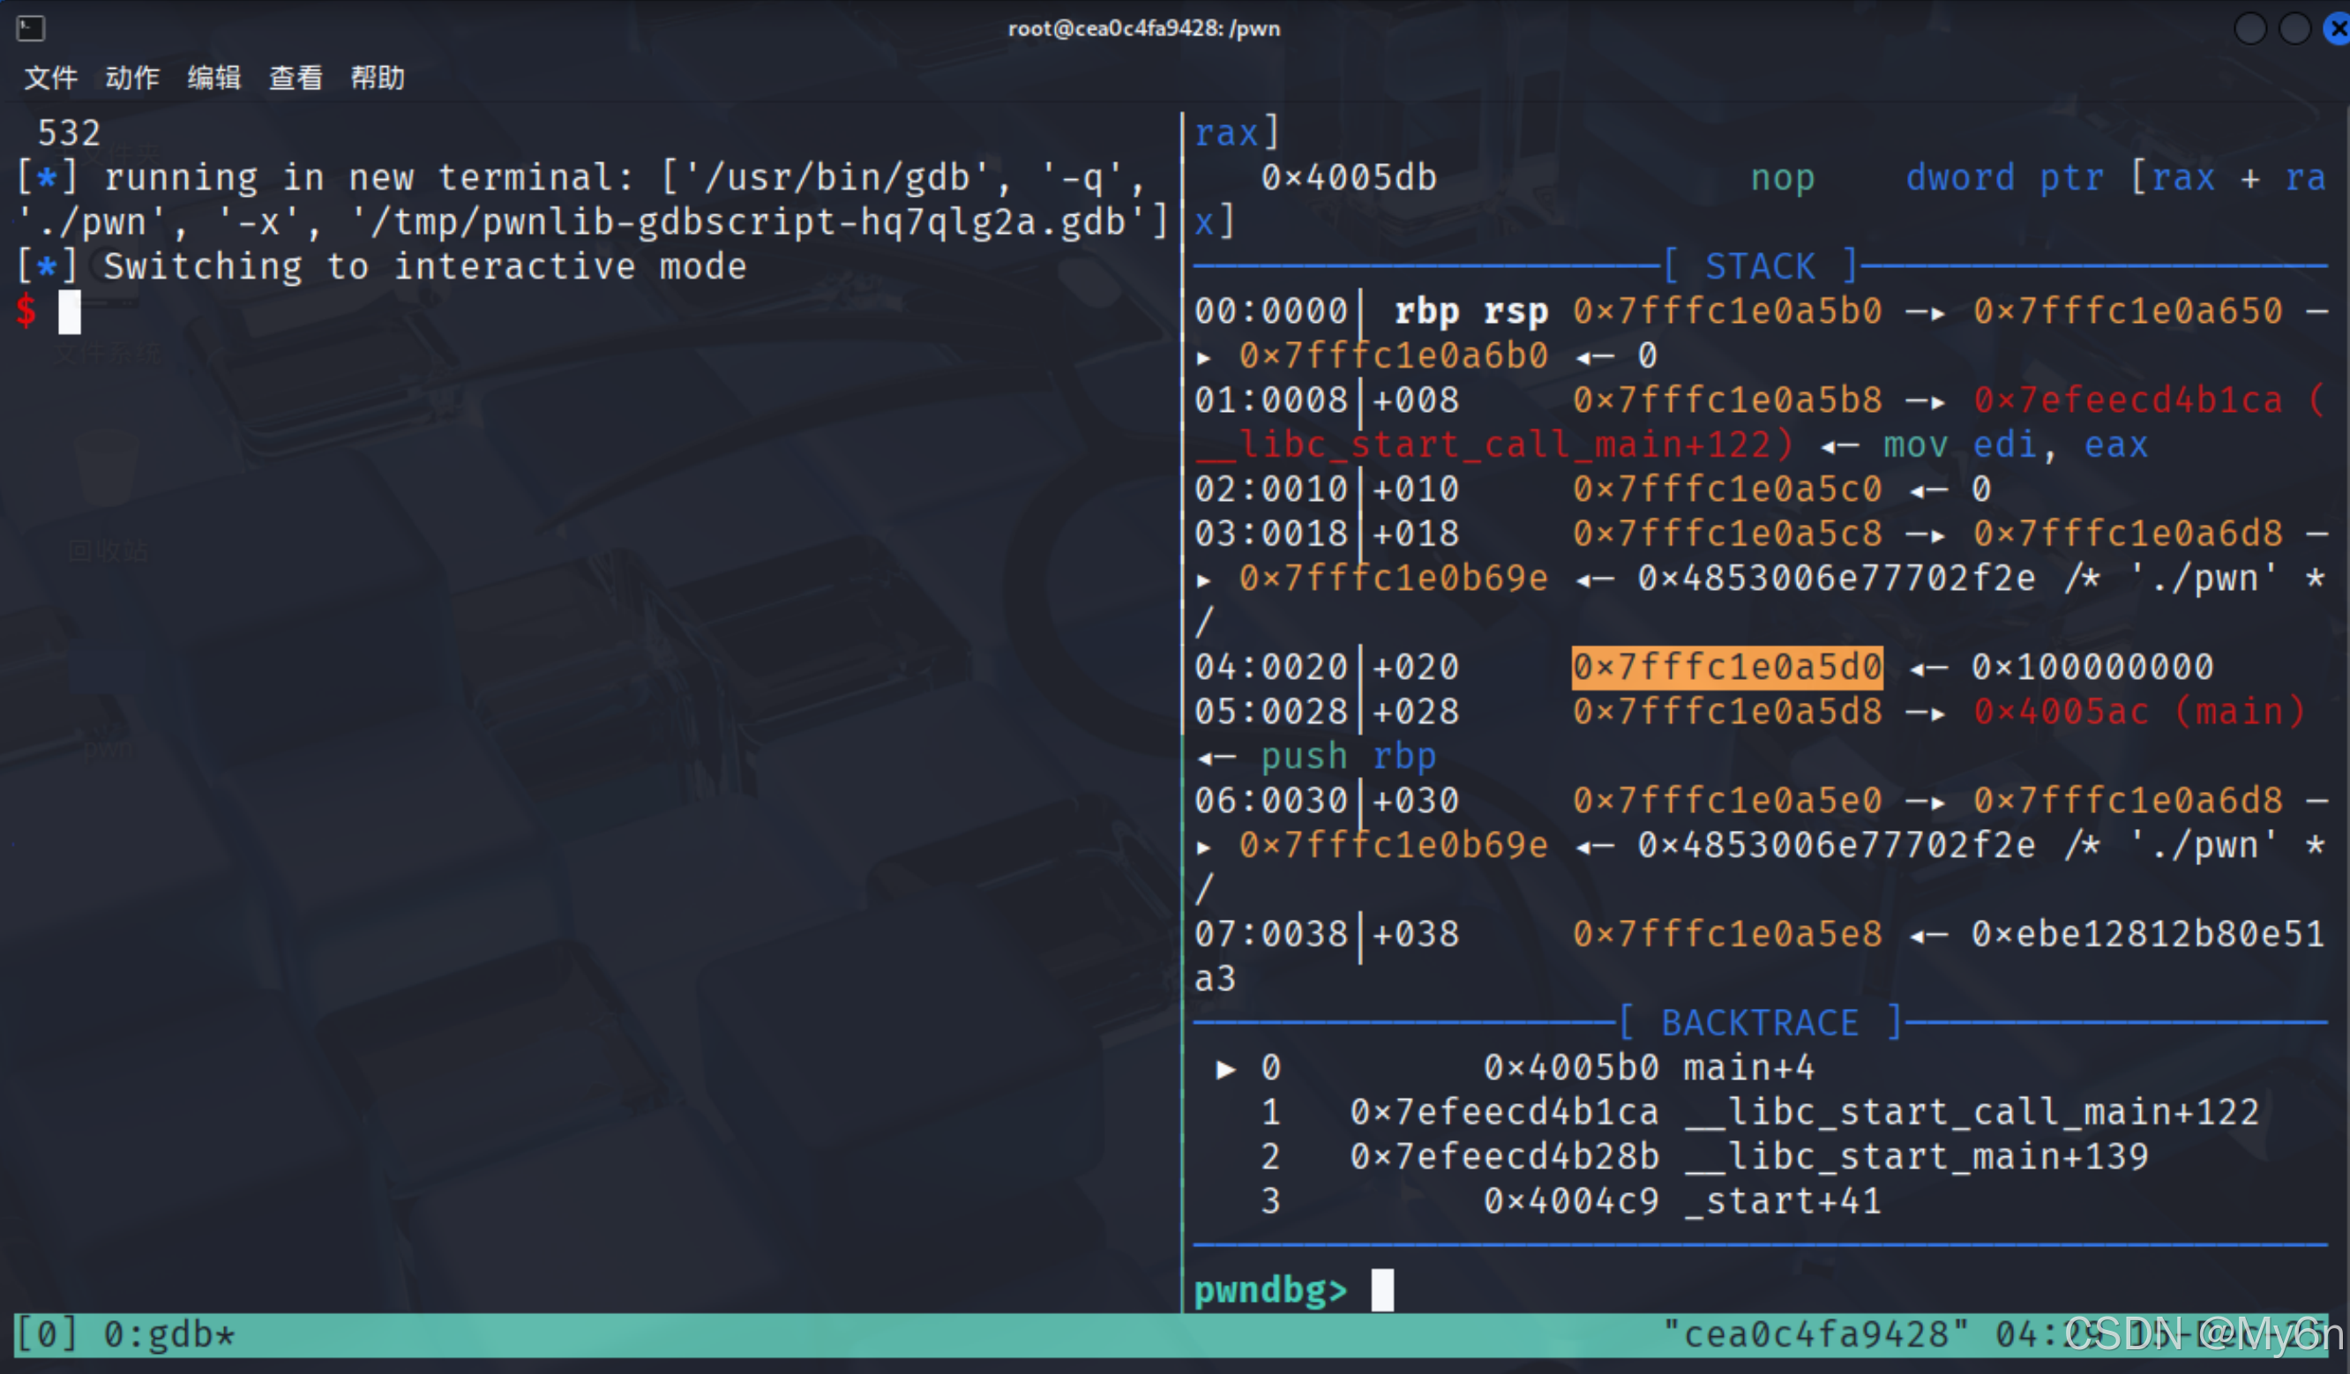Open the 文件 menu
The height and width of the screenshot is (1374, 2350).
[50, 78]
